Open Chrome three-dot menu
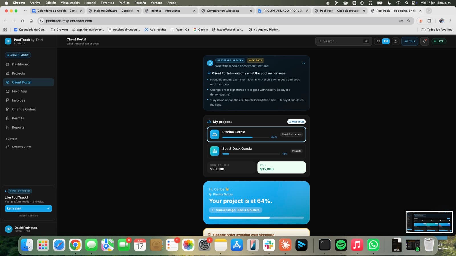Image resolution: width=456 pixels, height=256 pixels. [450, 21]
